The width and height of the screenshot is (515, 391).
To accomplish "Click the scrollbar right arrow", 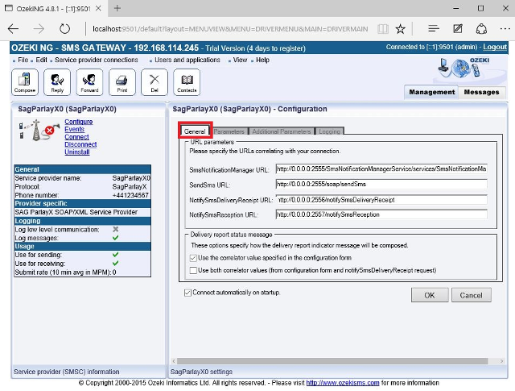I will (502, 361).
